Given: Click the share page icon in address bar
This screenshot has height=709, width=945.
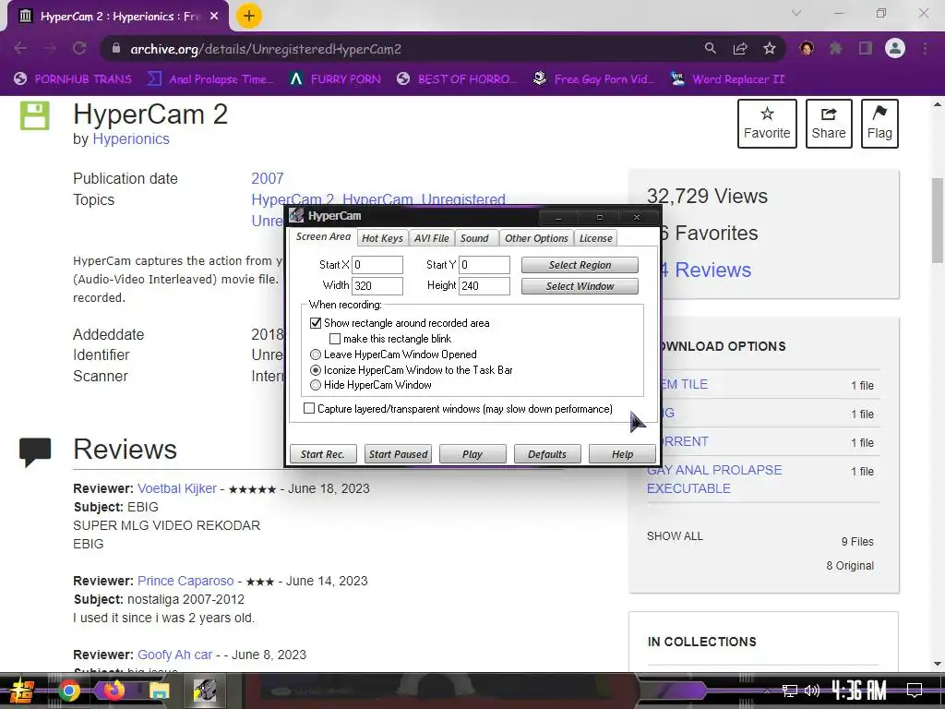Looking at the screenshot, I should click(x=740, y=49).
